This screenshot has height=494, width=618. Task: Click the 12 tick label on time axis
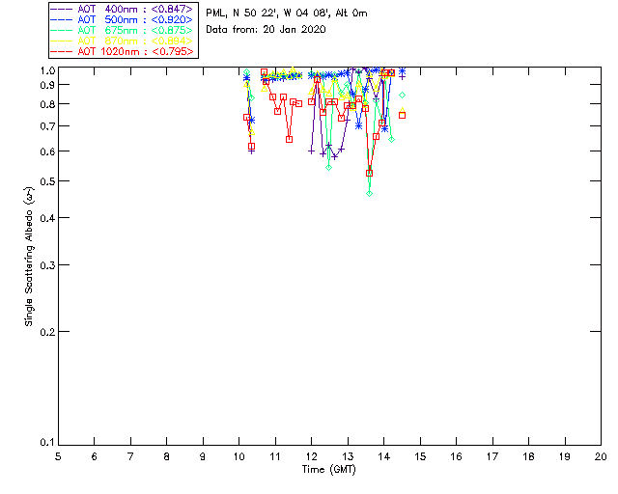coord(311,456)
